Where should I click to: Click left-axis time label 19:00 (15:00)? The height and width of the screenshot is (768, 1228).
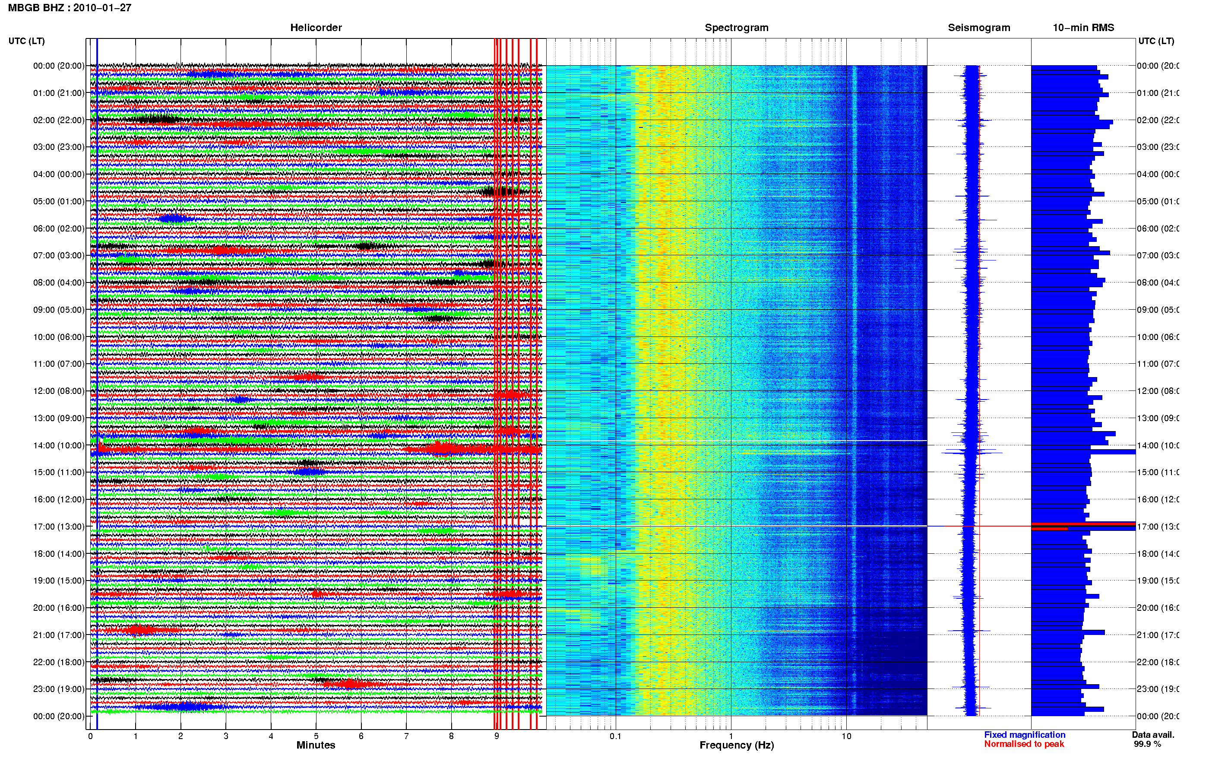(59, 581)
